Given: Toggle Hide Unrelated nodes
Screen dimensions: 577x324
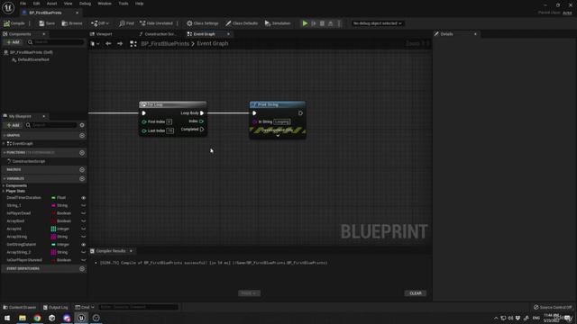Looking at the screenshot, I should (x=156, y=23).
